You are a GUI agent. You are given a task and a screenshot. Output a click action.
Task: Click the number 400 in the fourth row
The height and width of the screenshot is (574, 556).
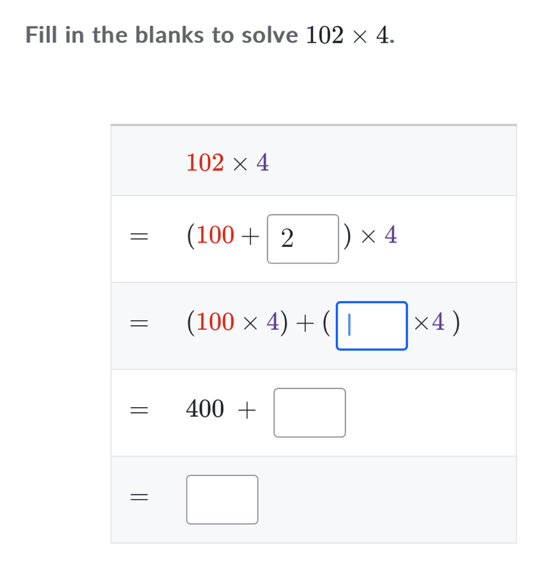pyautogui.click(x=205, y=409)
